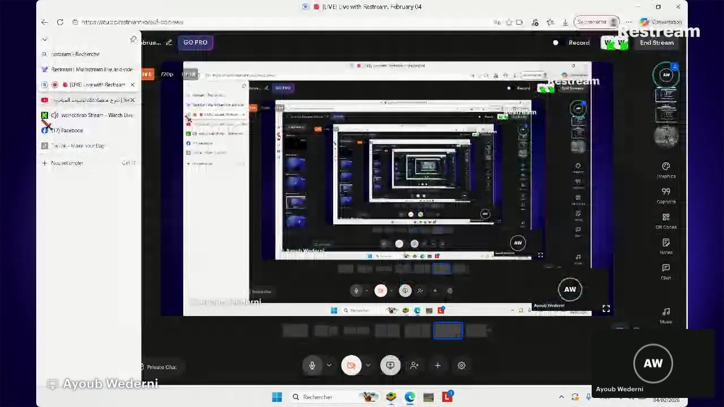Go back using the browser back arrow

pos(45,22)
